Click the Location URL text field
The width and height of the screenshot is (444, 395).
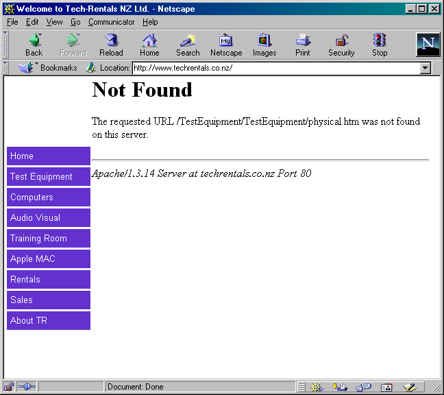274,68
